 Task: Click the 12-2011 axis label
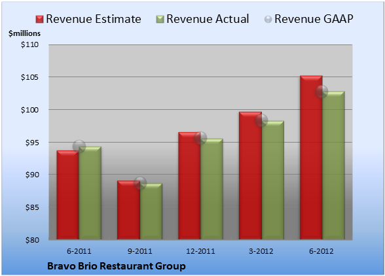coord(200,251)
